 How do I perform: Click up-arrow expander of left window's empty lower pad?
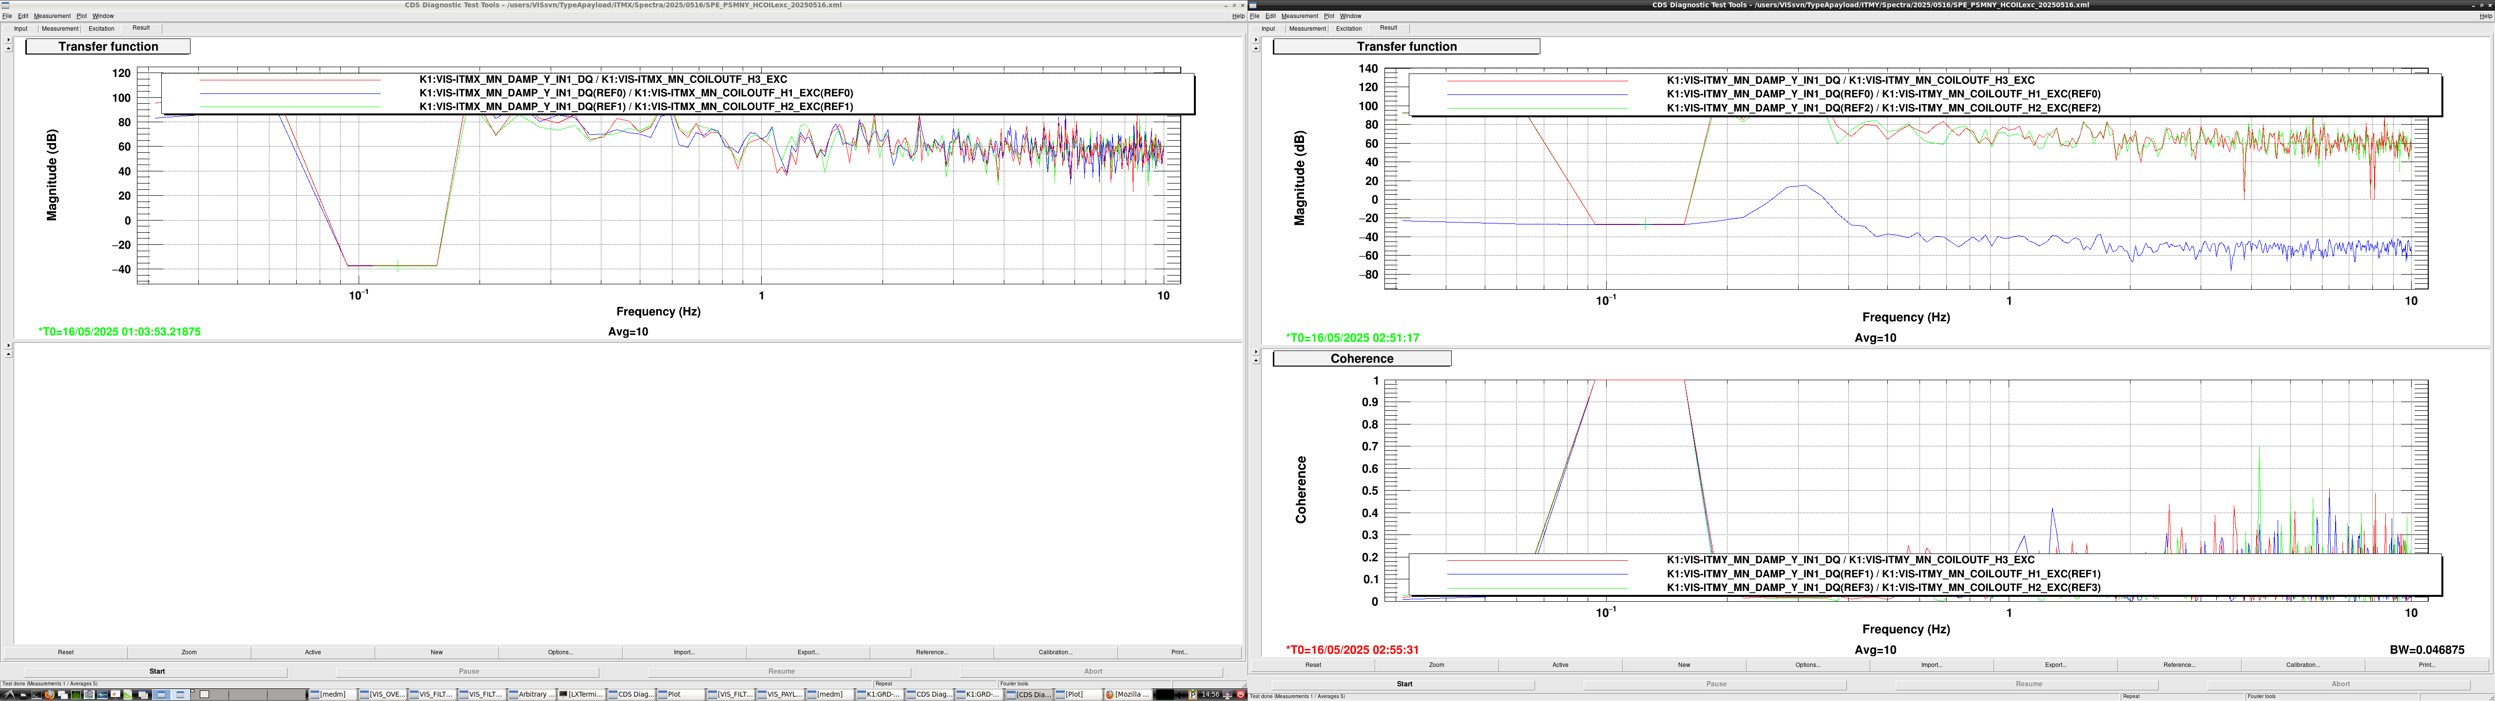pyautogui.click(x=8, y=353)
